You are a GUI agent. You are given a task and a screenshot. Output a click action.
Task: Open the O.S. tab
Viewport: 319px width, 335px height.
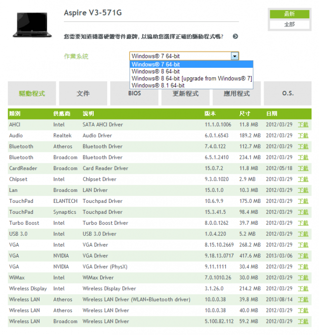(x=288, y=93)
